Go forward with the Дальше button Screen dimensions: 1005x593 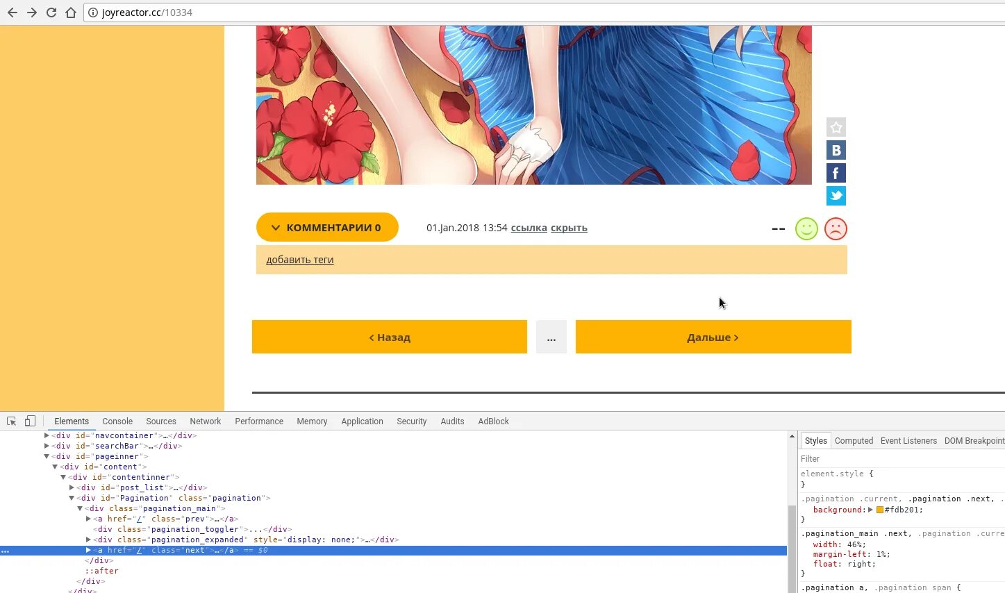point(713,337)
